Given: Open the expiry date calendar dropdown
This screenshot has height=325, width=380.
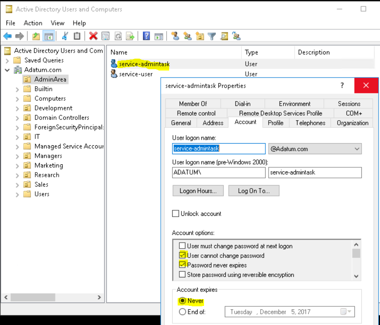Looking at the screenshot, I should 346,312.
